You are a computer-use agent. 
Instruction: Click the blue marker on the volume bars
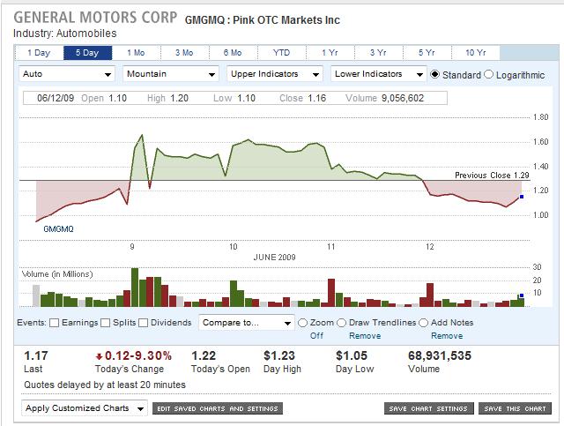point(522,295)
